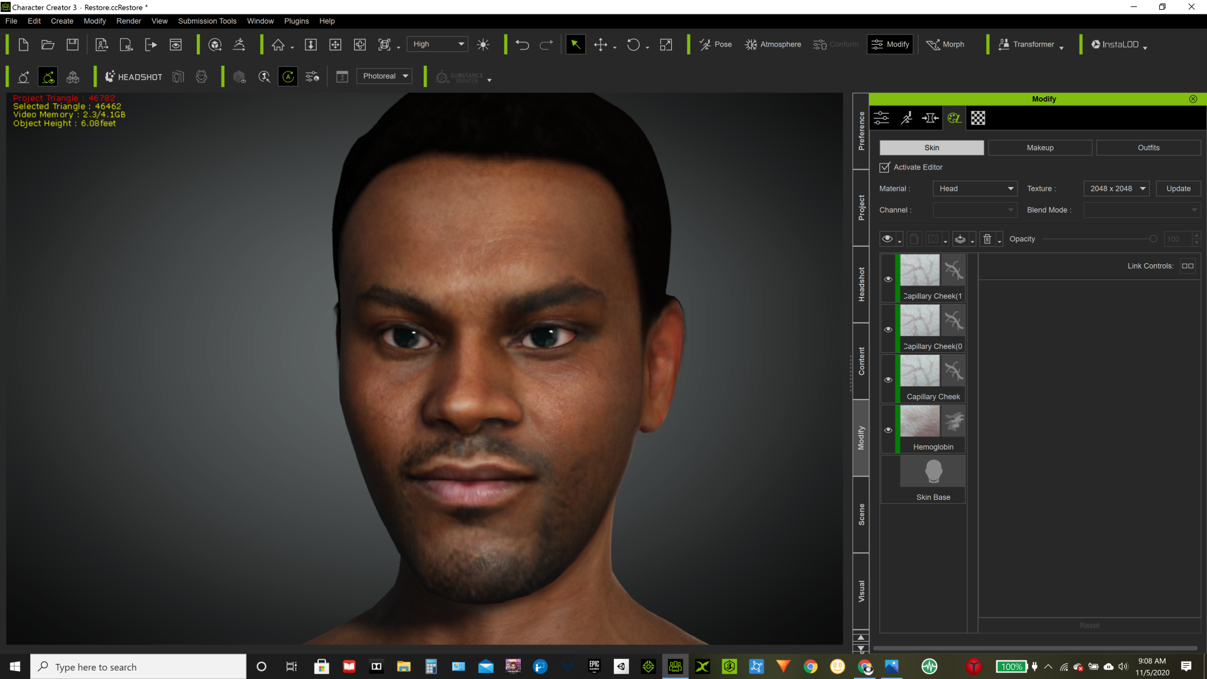Toggle the green auto-update A icon
This screenshot has height=679, width=1207.
tap(288, 77)
